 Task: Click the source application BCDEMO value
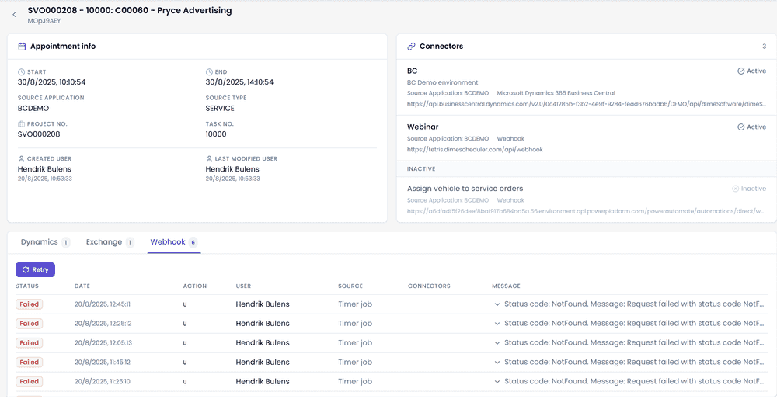click(x=33, y=109)
